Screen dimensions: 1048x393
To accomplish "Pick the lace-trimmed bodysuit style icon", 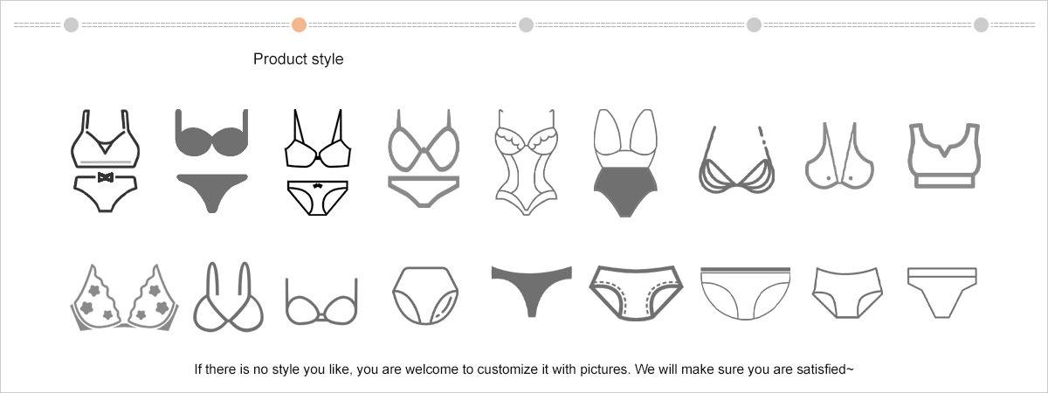I will pos(527,162).
